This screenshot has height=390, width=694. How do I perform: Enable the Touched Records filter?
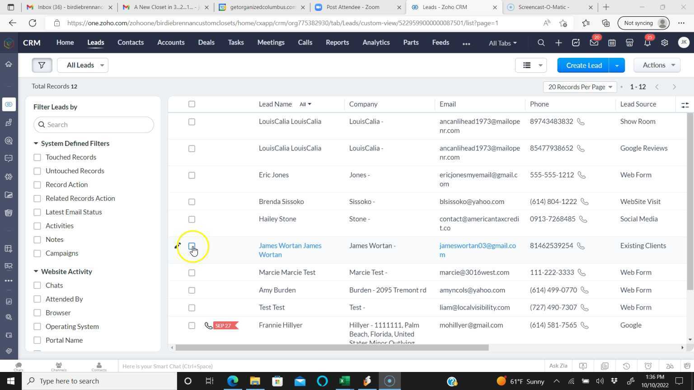(x=37, y=157)
